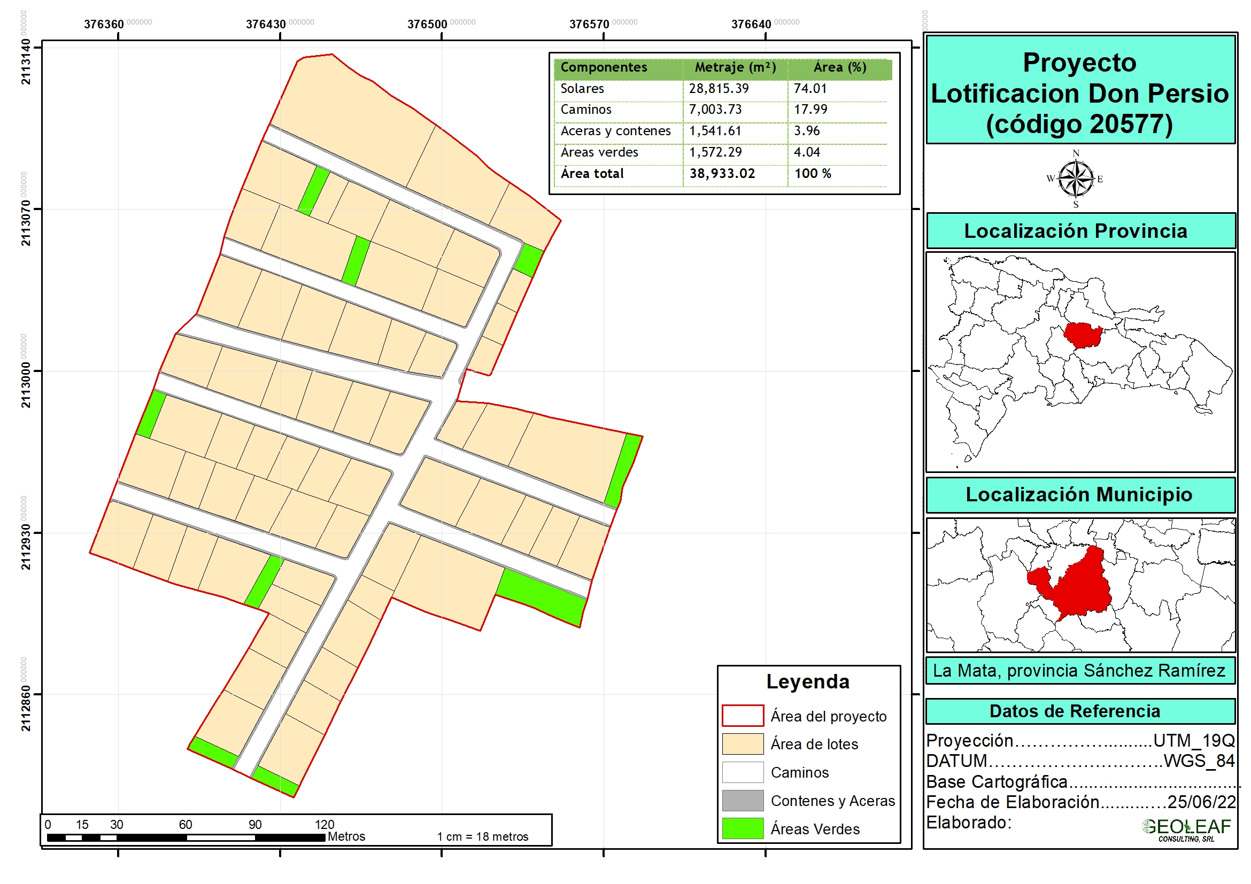This screenshot has height=884, width=1251.
Task: Click the Localización Municipio header
Action: tap(1079, 494)
